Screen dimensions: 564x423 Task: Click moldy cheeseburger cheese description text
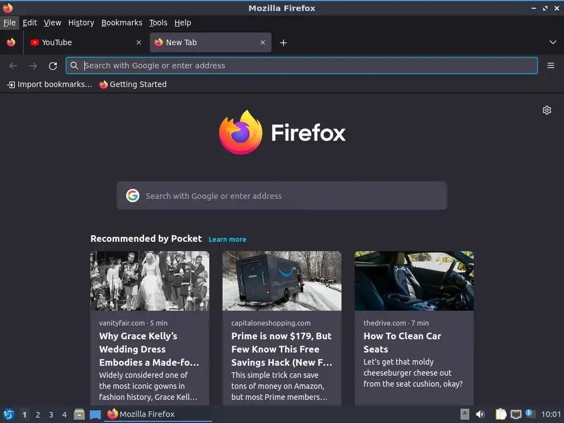(x=413, y=373)
